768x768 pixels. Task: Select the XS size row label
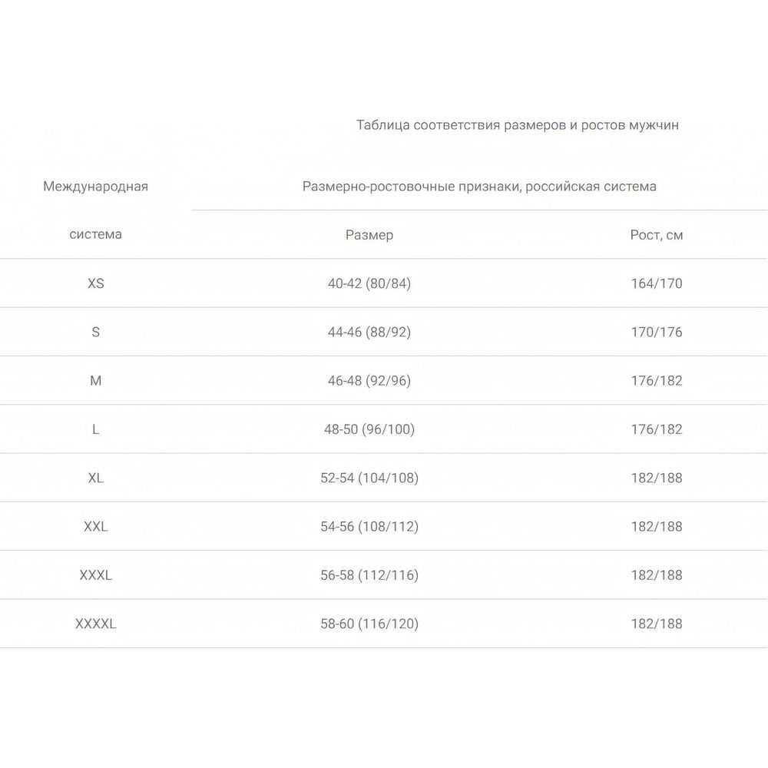pyautogui.click(x=95, y=283)
